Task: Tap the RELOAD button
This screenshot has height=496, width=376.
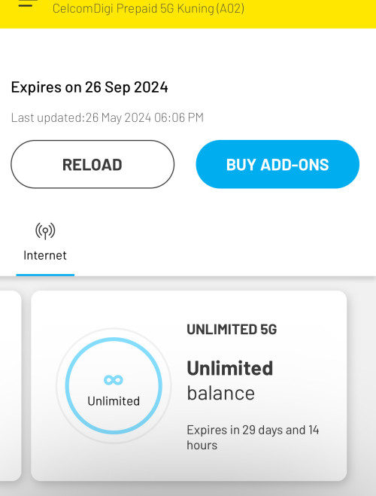Action: coord(92,164)
